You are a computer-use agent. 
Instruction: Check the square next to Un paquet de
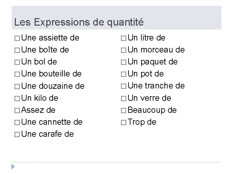click(x=124, y=62)
